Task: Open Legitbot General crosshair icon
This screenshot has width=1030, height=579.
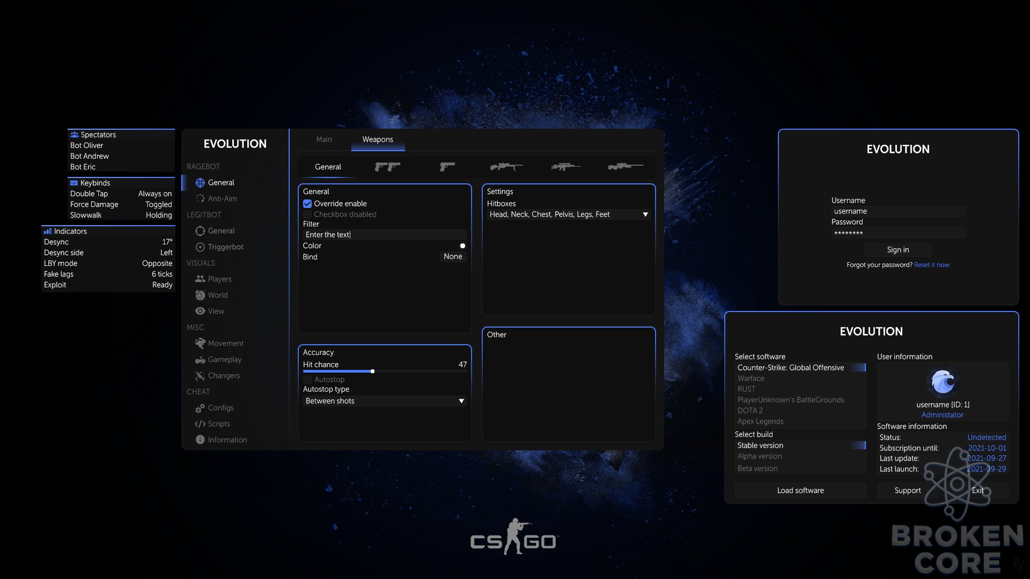Action: [x=200, y=231]
